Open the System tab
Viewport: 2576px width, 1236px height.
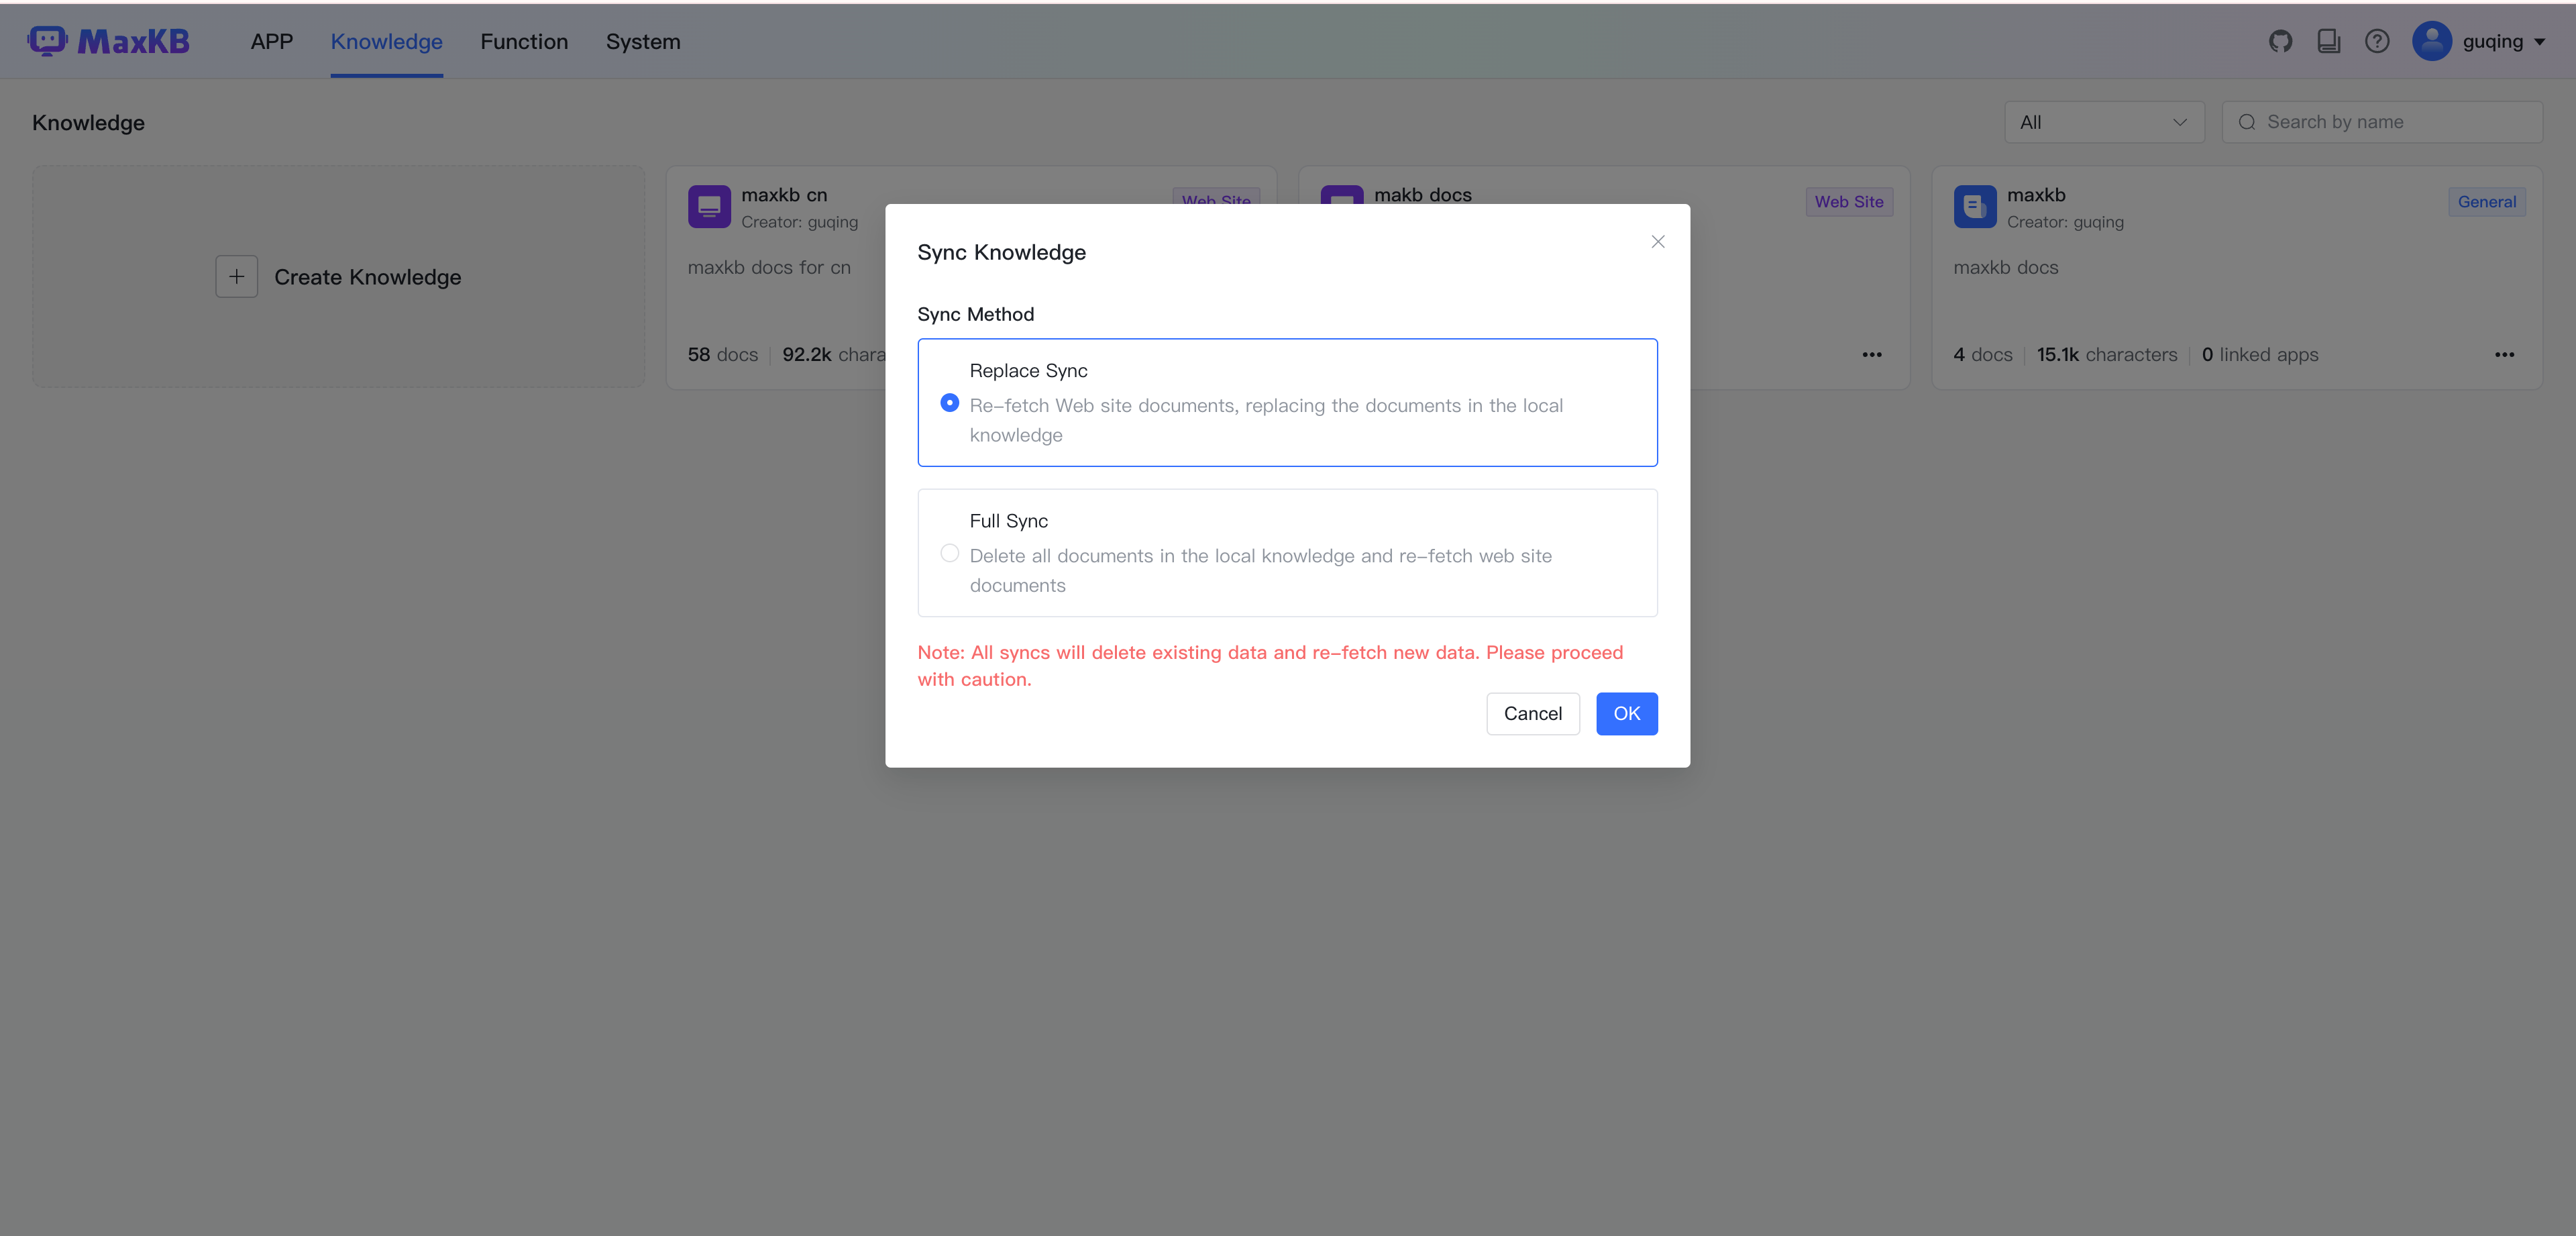(x=643, y=42)
